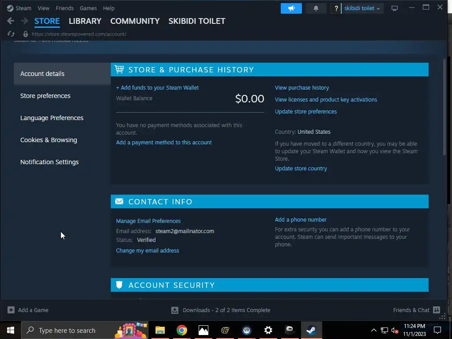This screenshot has height=339, width=452.
Task: Click Update store preferences link
Action: [306, 112]
